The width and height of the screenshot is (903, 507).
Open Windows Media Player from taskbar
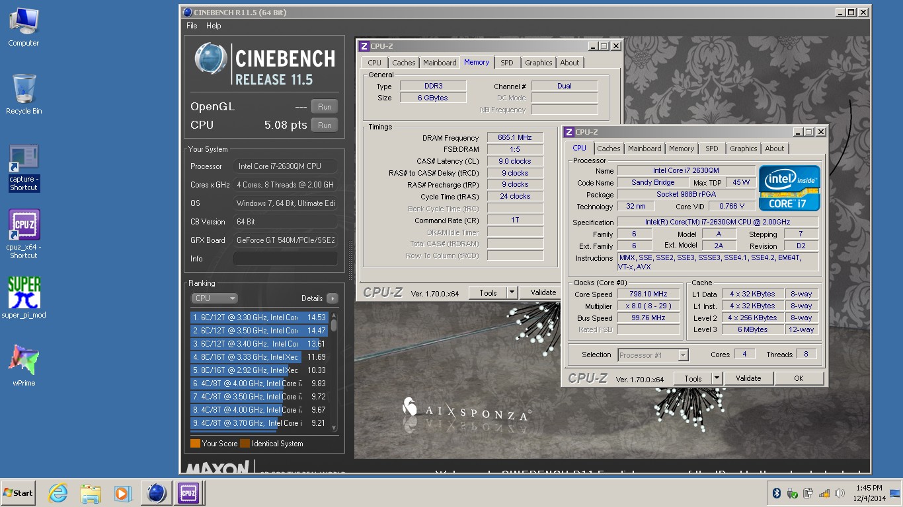[x=122, y=493]
